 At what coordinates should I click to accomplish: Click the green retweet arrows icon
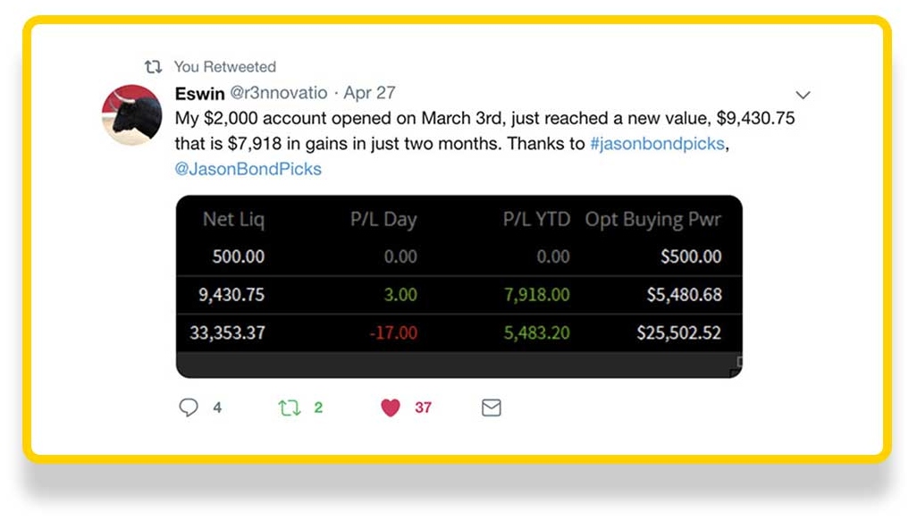coord(289,407)
